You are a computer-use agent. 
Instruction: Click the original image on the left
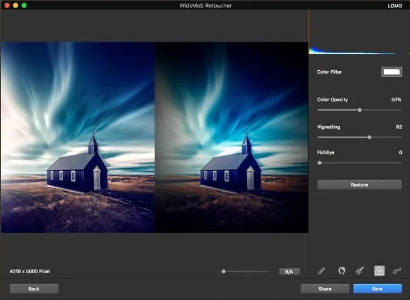point(78,137)
